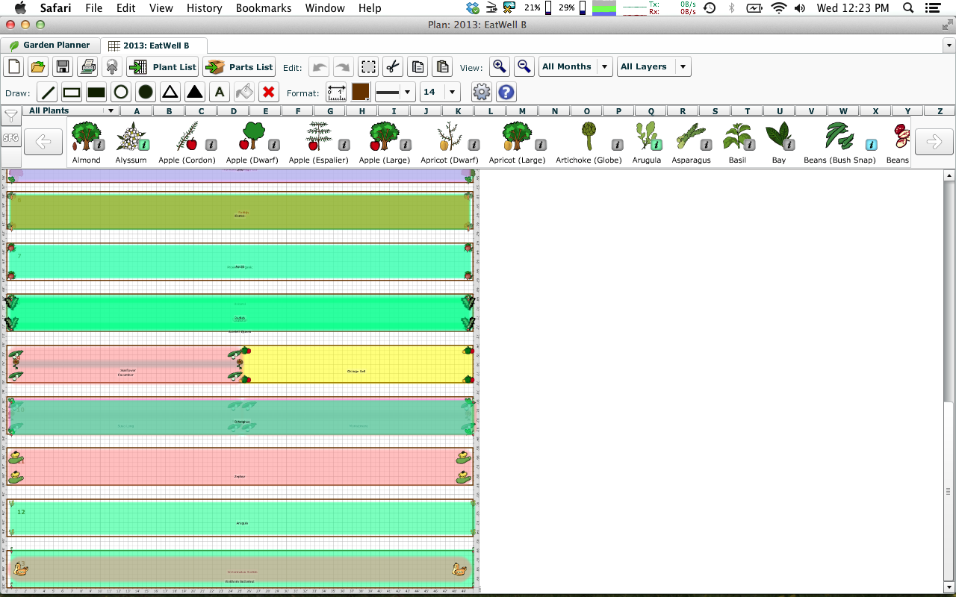
Task: Expand the All Plants filter dropdown
Action: (72, 111)
